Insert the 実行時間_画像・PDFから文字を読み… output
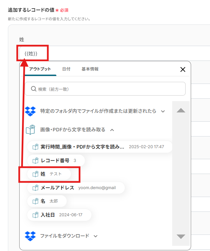This screenshot has height=251, width=210. click(100, 147)
